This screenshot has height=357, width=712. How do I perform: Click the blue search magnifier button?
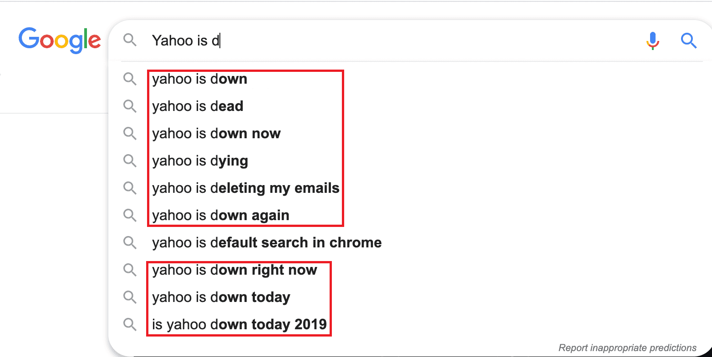click(689, 41)
